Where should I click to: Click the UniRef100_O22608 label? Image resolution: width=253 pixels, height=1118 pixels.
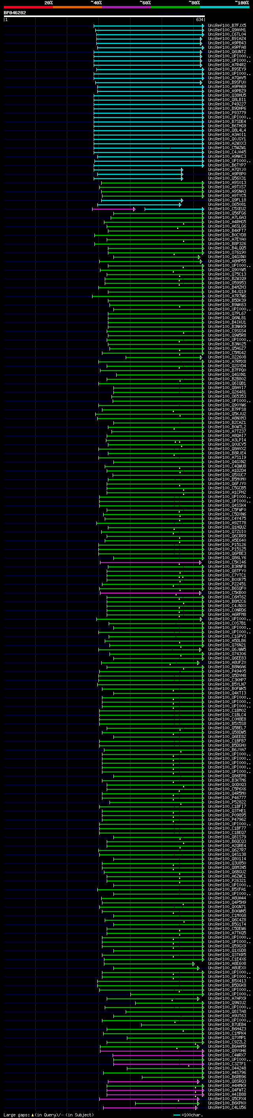point(227,357)
